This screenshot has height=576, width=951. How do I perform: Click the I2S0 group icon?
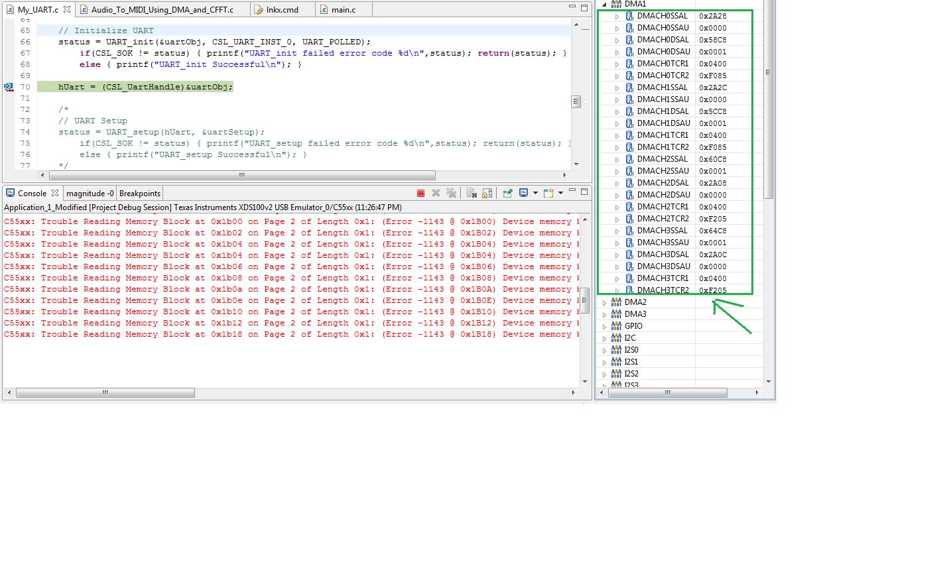(x=616, y=350)
